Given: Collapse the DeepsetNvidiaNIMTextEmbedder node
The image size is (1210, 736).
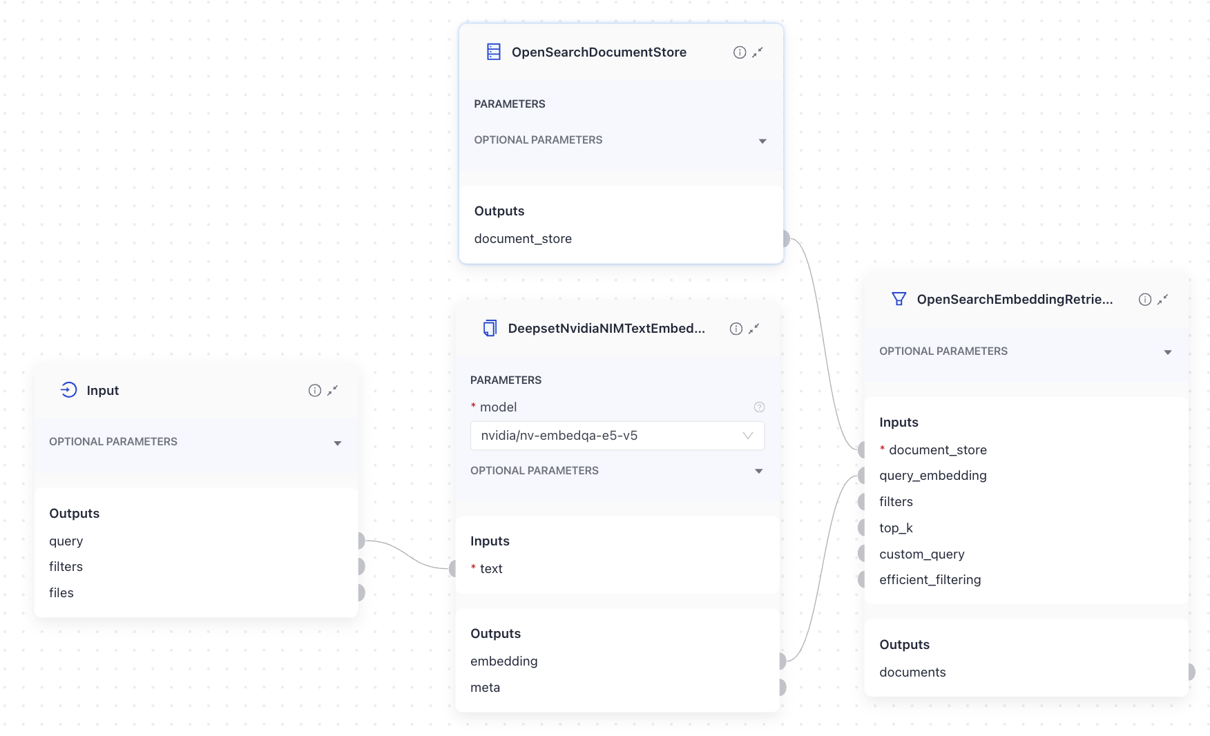Looking at the screenshot, I should pyautogui.click(x=755, y=329).
